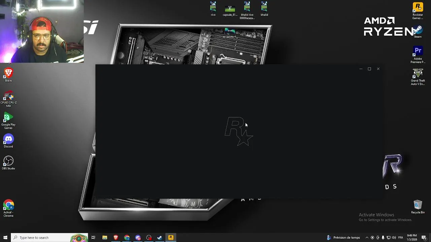Open the volume control in the tray
Screen dimensions: 431x242
coord(394,238)
